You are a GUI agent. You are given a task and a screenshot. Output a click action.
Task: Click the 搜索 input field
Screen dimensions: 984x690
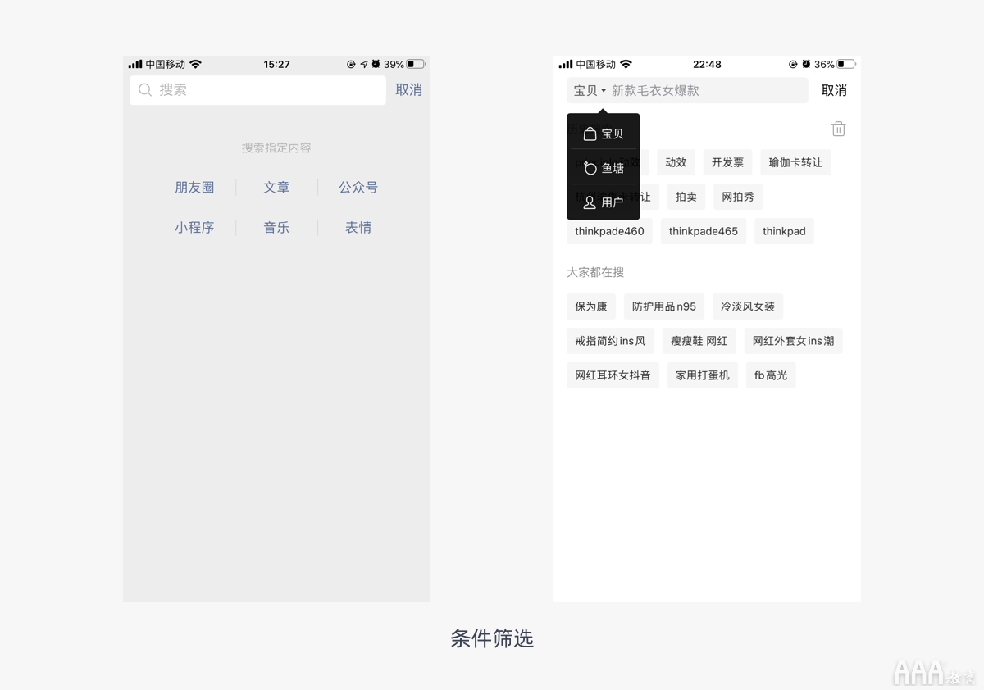click(257, 90)
